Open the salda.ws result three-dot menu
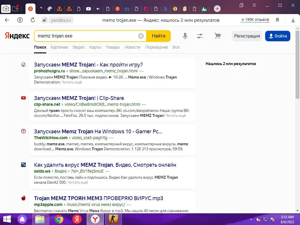Image resolution: width=300 pixels, height=225 pixels. coord(108,171)
